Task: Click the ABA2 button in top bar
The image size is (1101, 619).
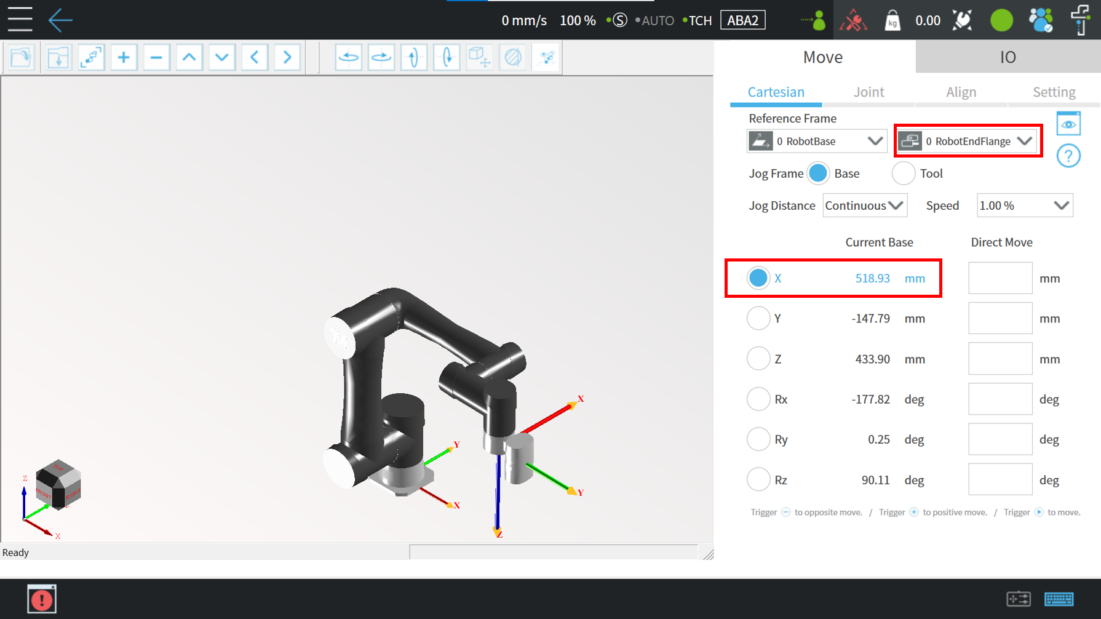Action: coord(742,20)
